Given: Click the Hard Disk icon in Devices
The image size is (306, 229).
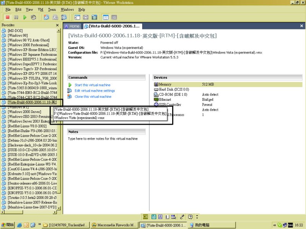Looking at the screenshot, I should click(156, 89).
